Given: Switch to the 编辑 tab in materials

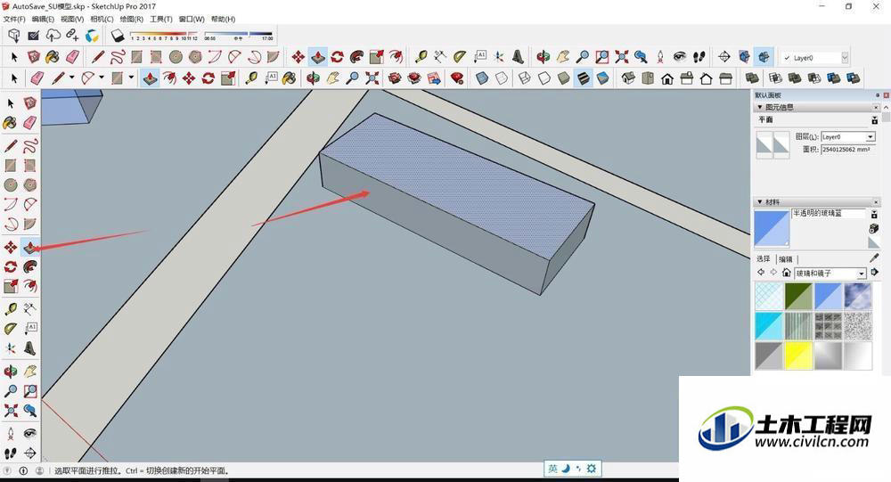Looking at the screenshot, I should point(785,259).
